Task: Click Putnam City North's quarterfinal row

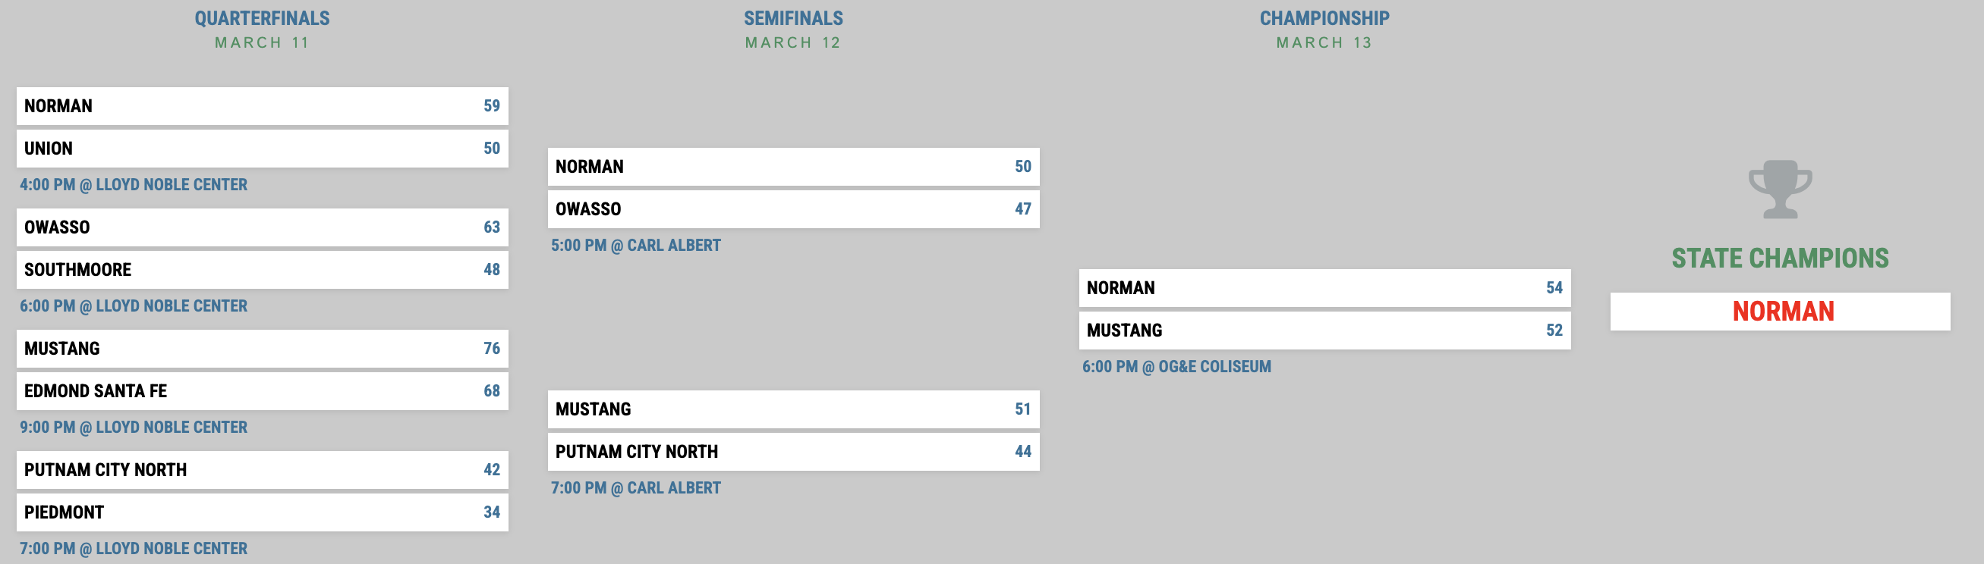Action: tap(262, 470)
